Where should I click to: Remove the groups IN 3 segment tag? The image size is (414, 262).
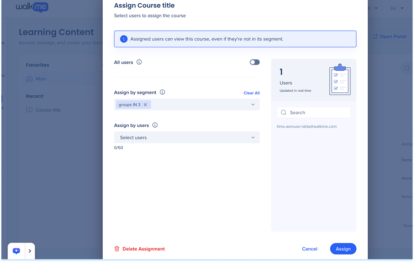(x=145, y=105)
